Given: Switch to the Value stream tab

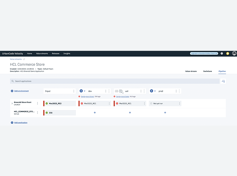Looking at the screenshot, I should click(x=191, y=71).
